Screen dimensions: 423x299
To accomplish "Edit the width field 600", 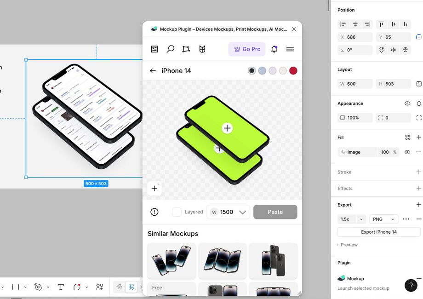I will coord(355,84).
